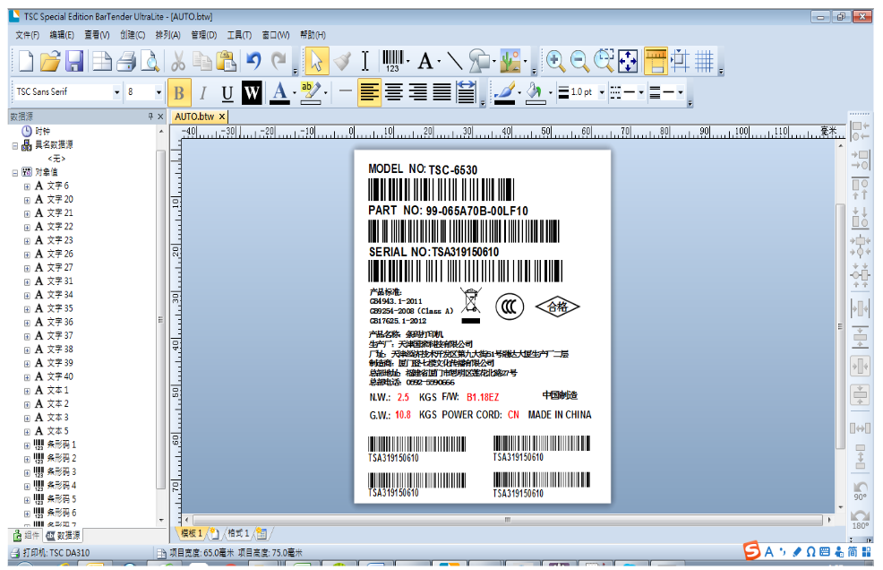Save the label with floppy disk icon
The image size is (883, 570).
74,61
